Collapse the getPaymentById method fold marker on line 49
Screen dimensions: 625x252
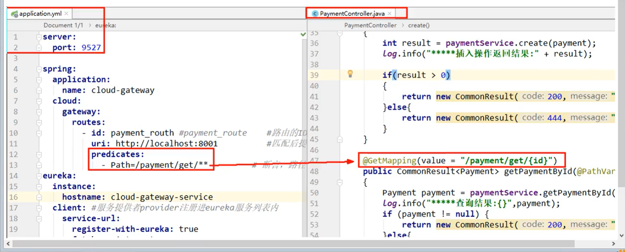(x=339, y=182)
